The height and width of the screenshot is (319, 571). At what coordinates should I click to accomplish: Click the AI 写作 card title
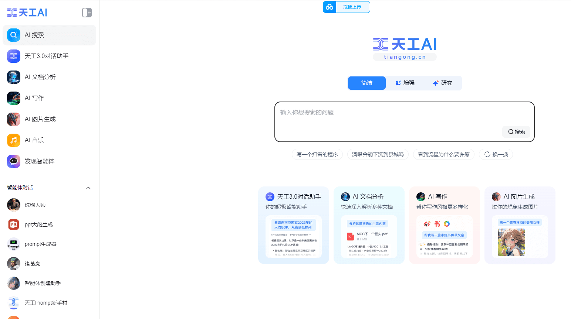[x=438, y=197]
